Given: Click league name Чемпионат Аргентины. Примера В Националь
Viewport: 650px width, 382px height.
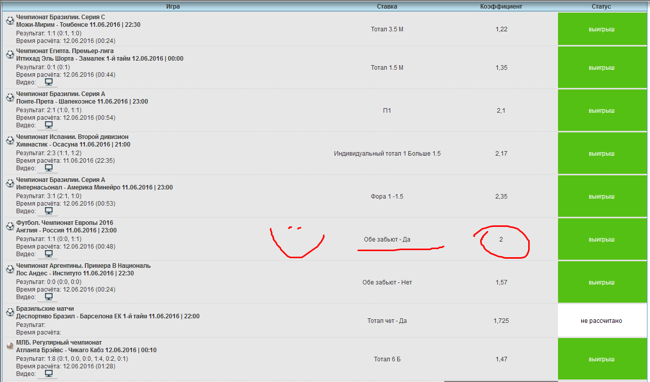Looking at the screenshot, I should (83, 266).
